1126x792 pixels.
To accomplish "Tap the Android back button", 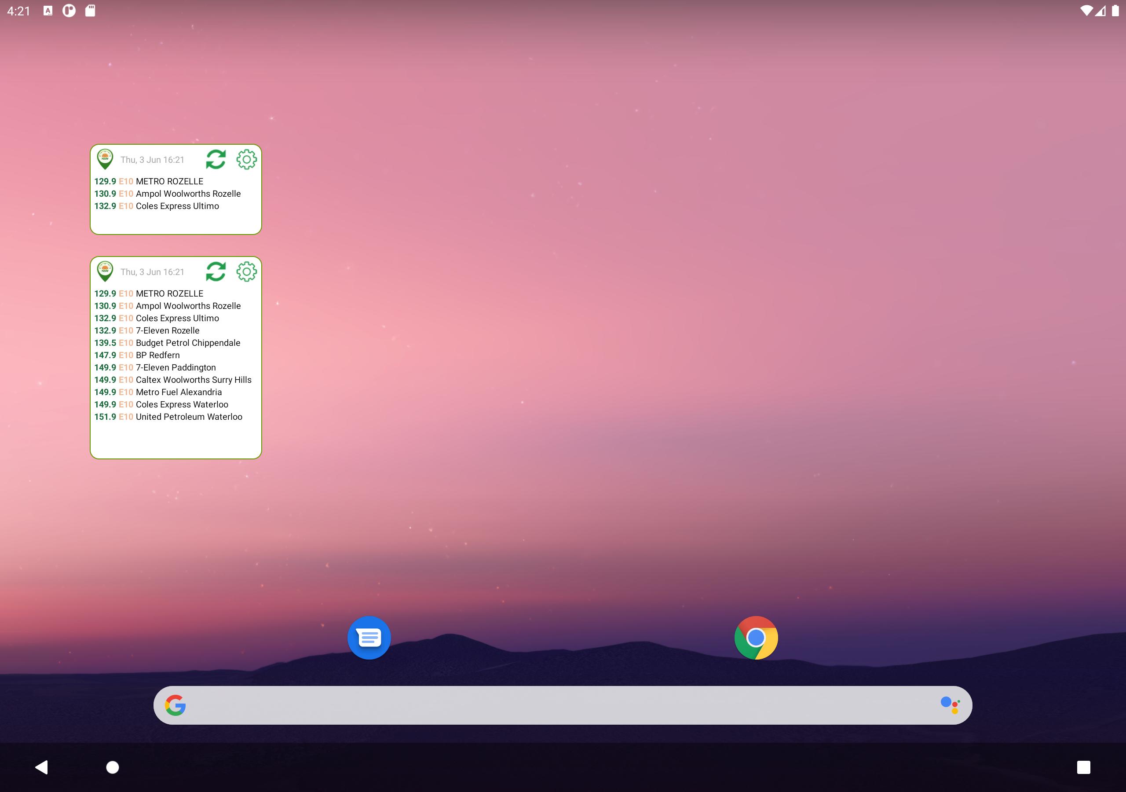I will [42, 767].
